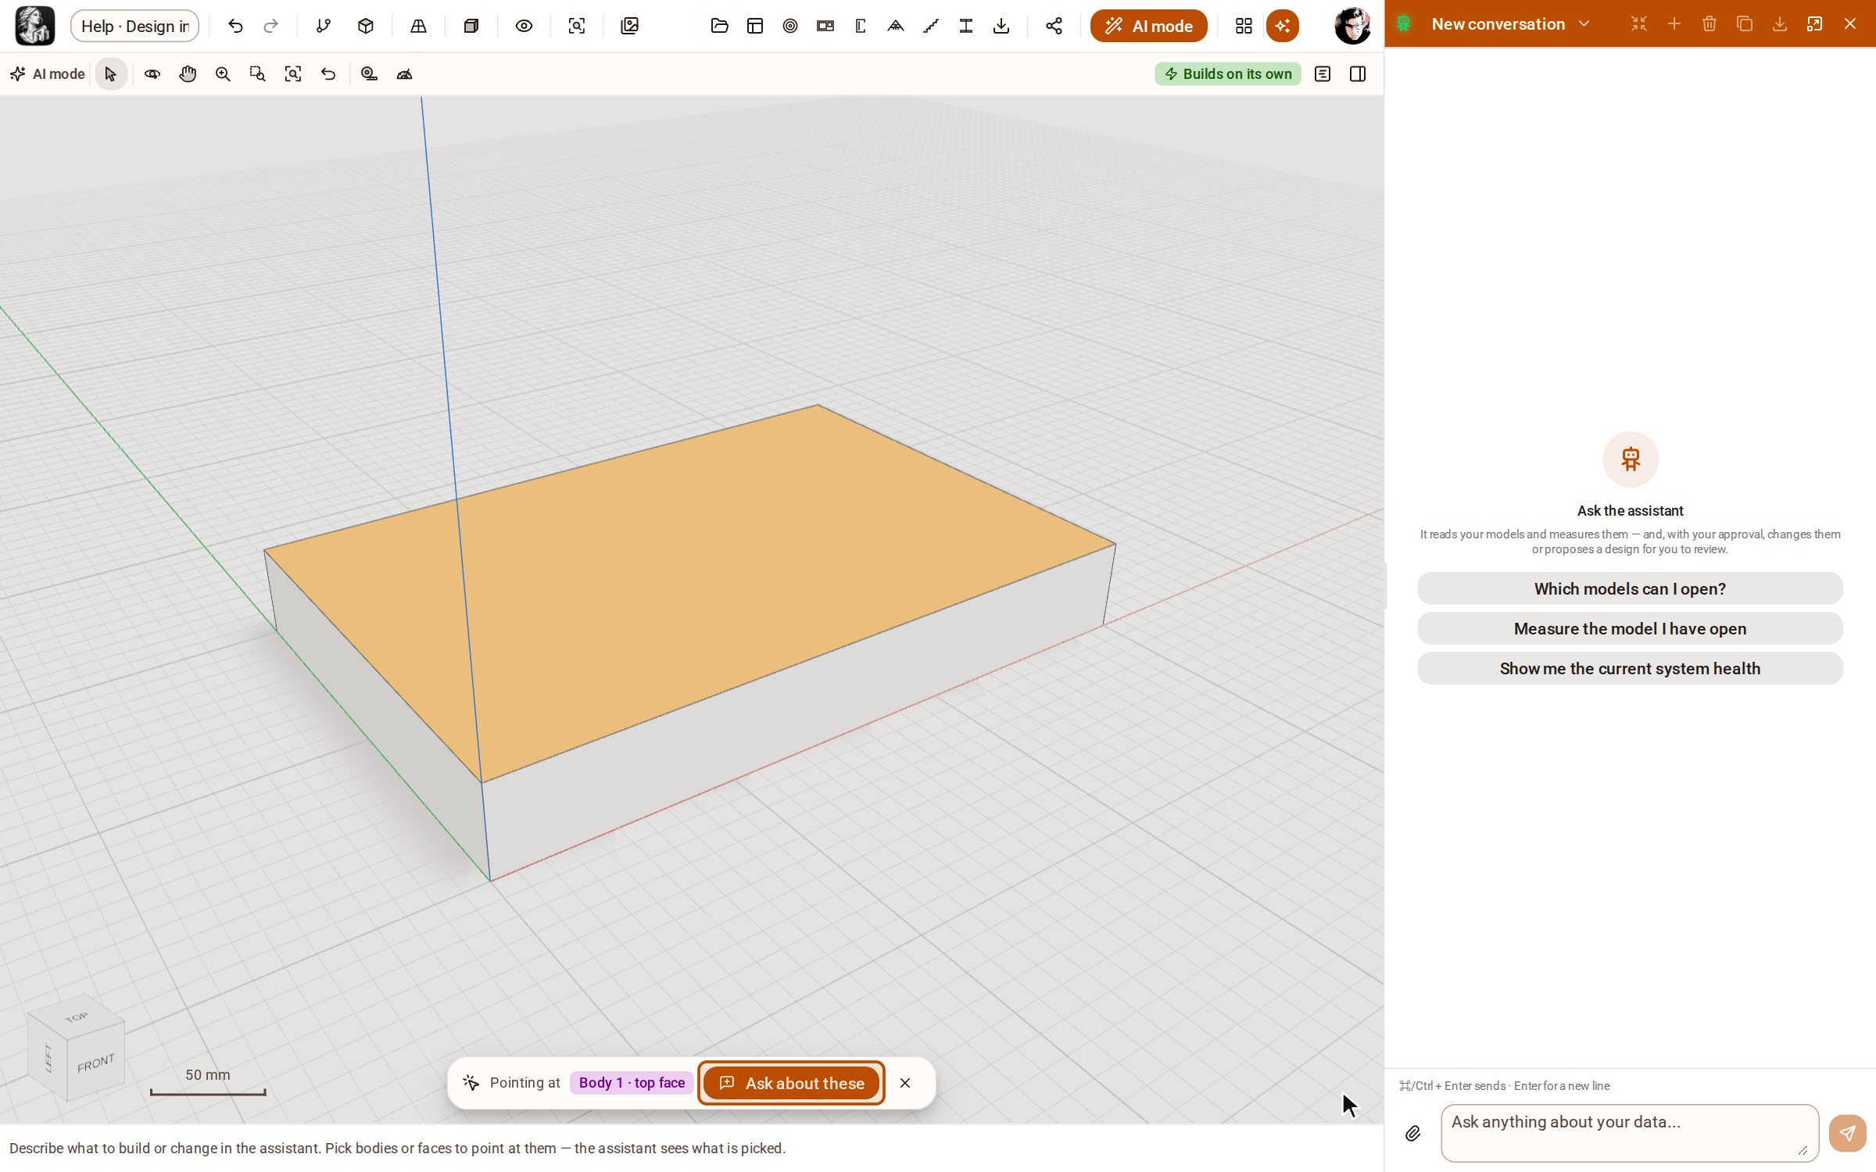This screenshot has width=1876, height=1172.
Task: Toggle the notes/list panel icon next to Builds on its own
Action: coord(1323,74)
